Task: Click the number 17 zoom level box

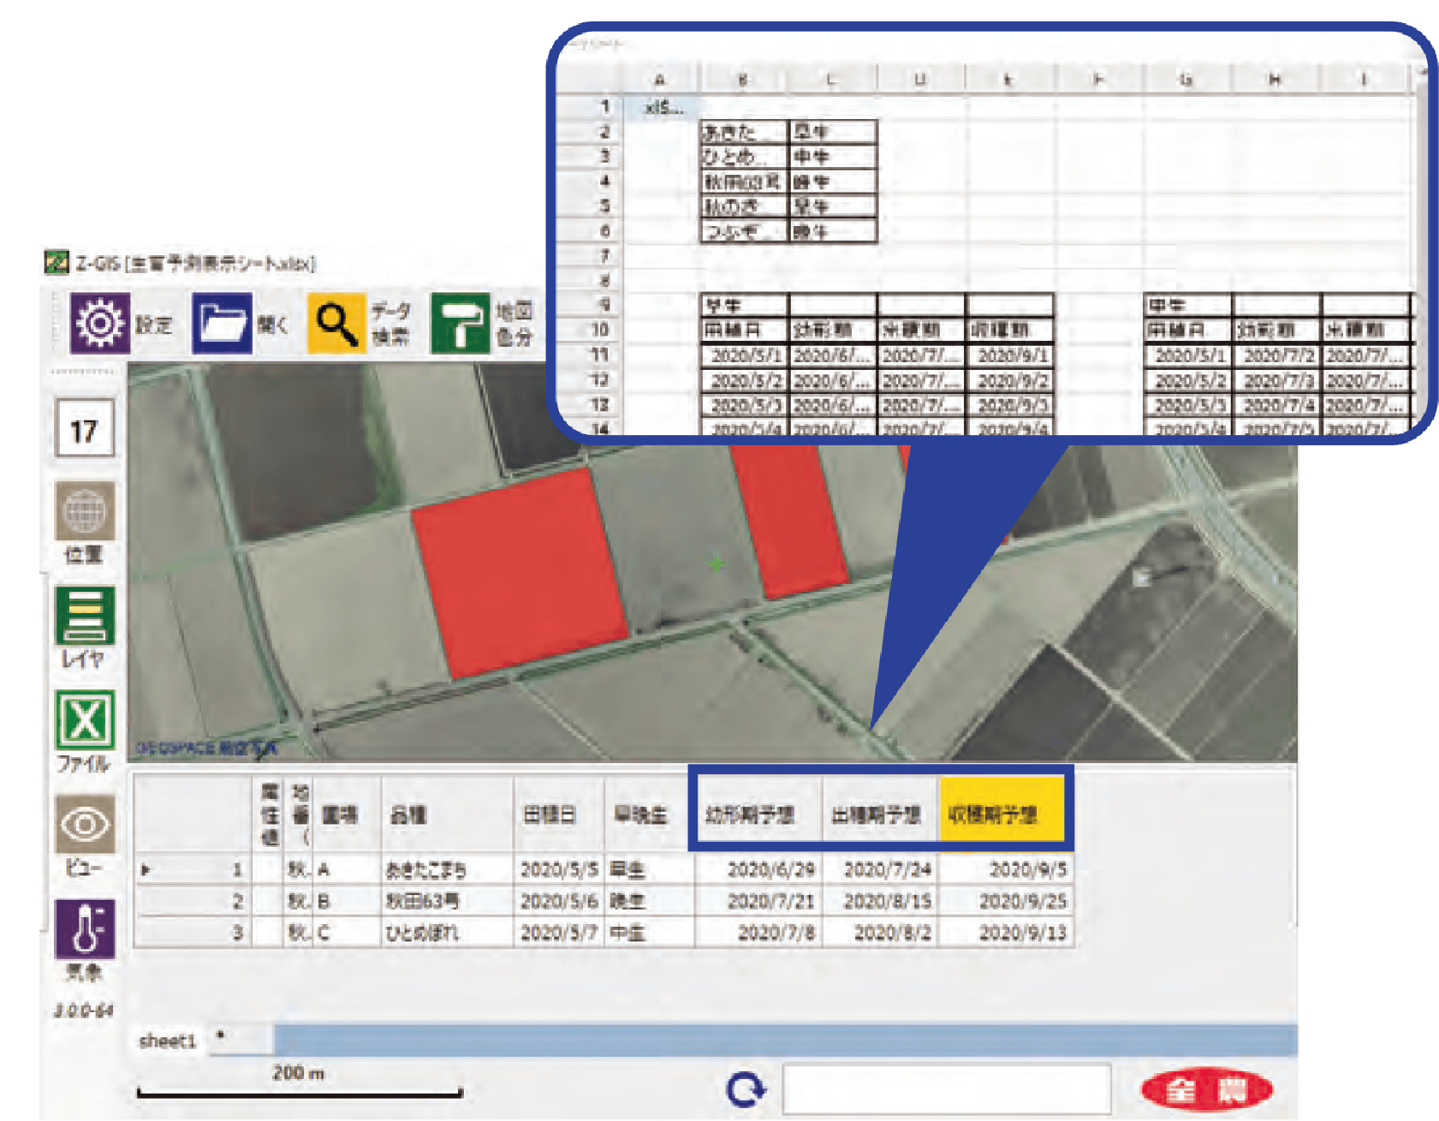Action: pyautogui.click(x=84, y=430)
